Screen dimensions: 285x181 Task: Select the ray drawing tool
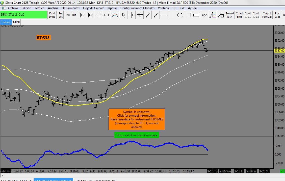click(156, 15)
